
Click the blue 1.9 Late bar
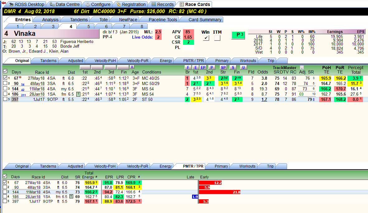pyautogui.click(x=195, y=196)
